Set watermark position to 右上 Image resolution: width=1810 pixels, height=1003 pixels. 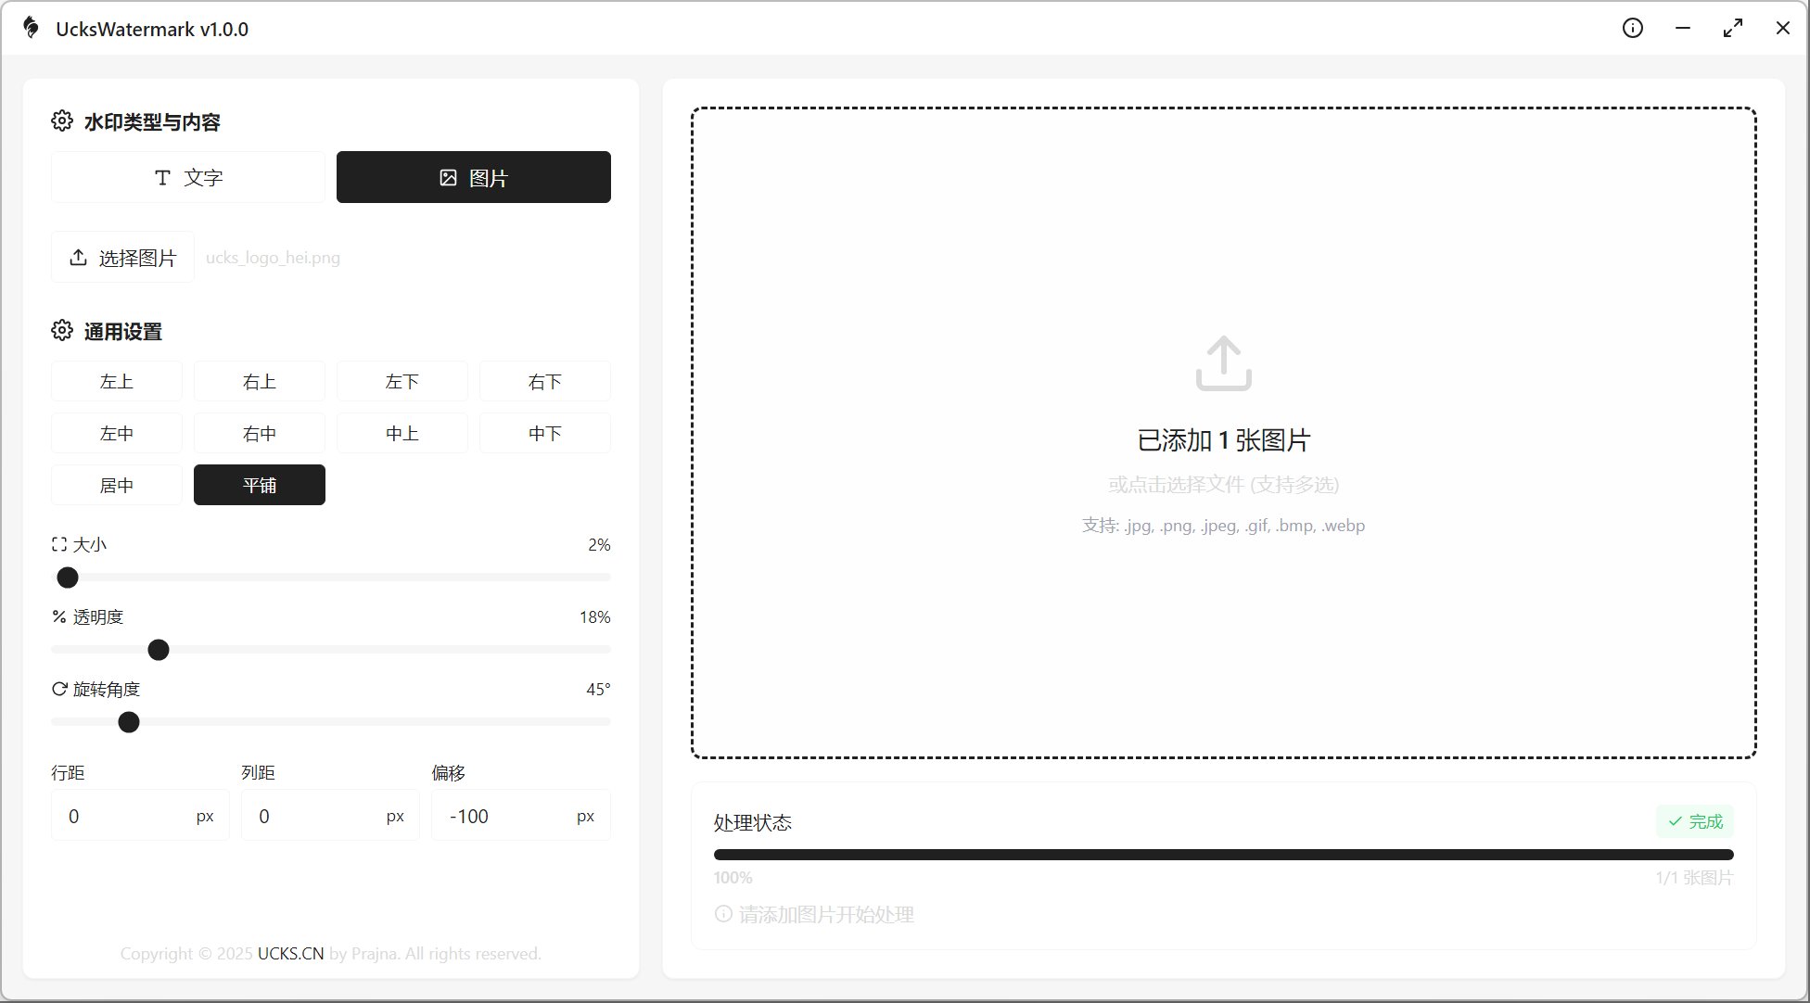(260, 381)
